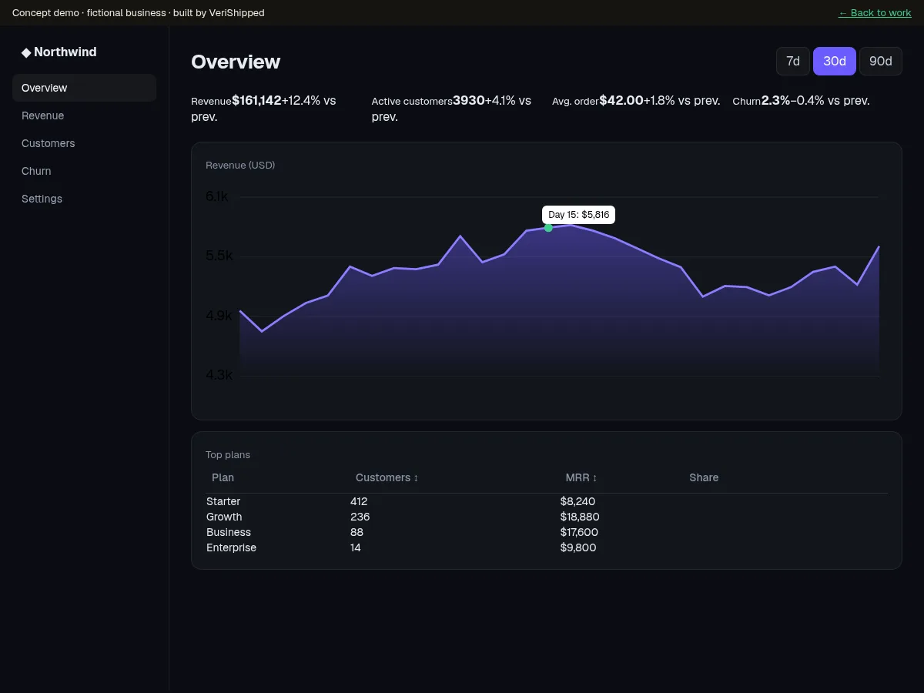Click the Share column header
The image size is (924, 693).
pyautogui.click(x=704, y=477)
